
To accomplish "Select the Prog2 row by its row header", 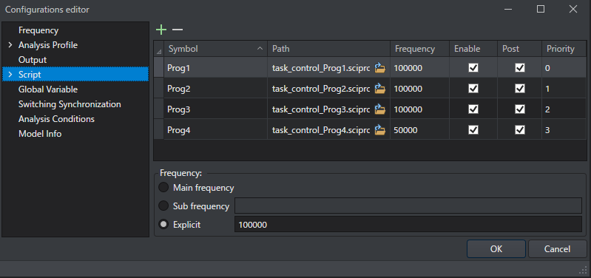I will pos(159,89).
